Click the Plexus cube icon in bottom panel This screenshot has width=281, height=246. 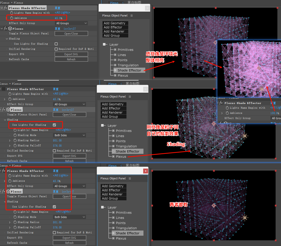click(x=8, y=192)
